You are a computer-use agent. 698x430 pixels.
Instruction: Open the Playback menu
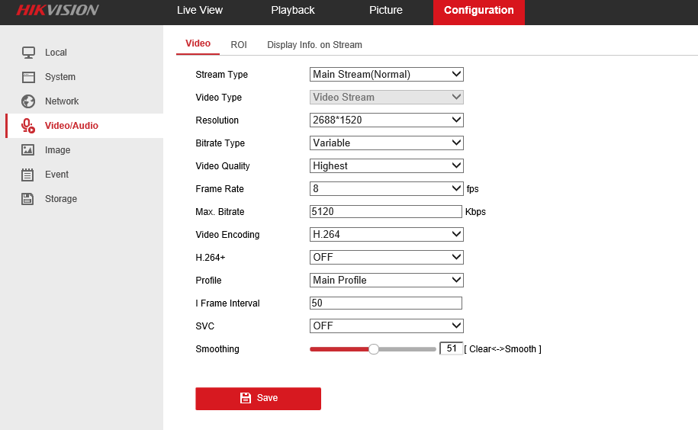[293, 11]
